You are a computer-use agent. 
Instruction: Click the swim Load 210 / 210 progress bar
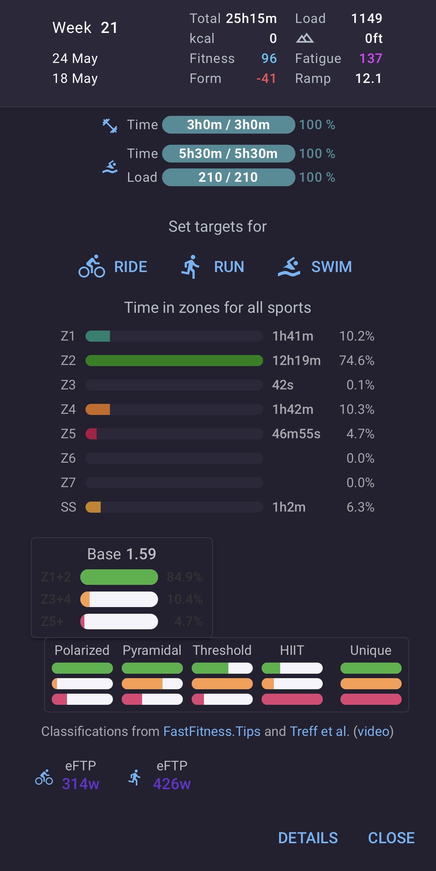pyautogui.click(x=228, y=177)
